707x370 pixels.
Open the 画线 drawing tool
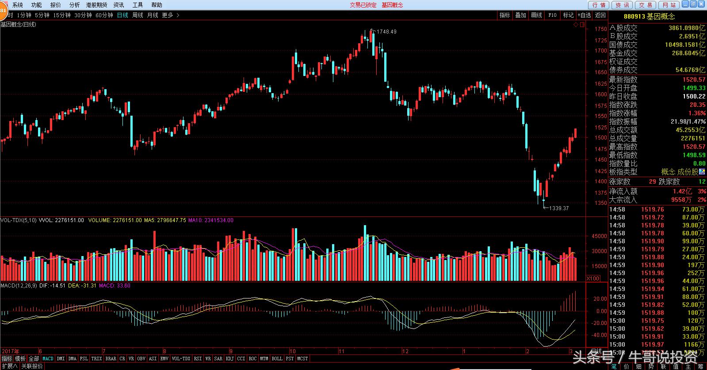(536, 15)
